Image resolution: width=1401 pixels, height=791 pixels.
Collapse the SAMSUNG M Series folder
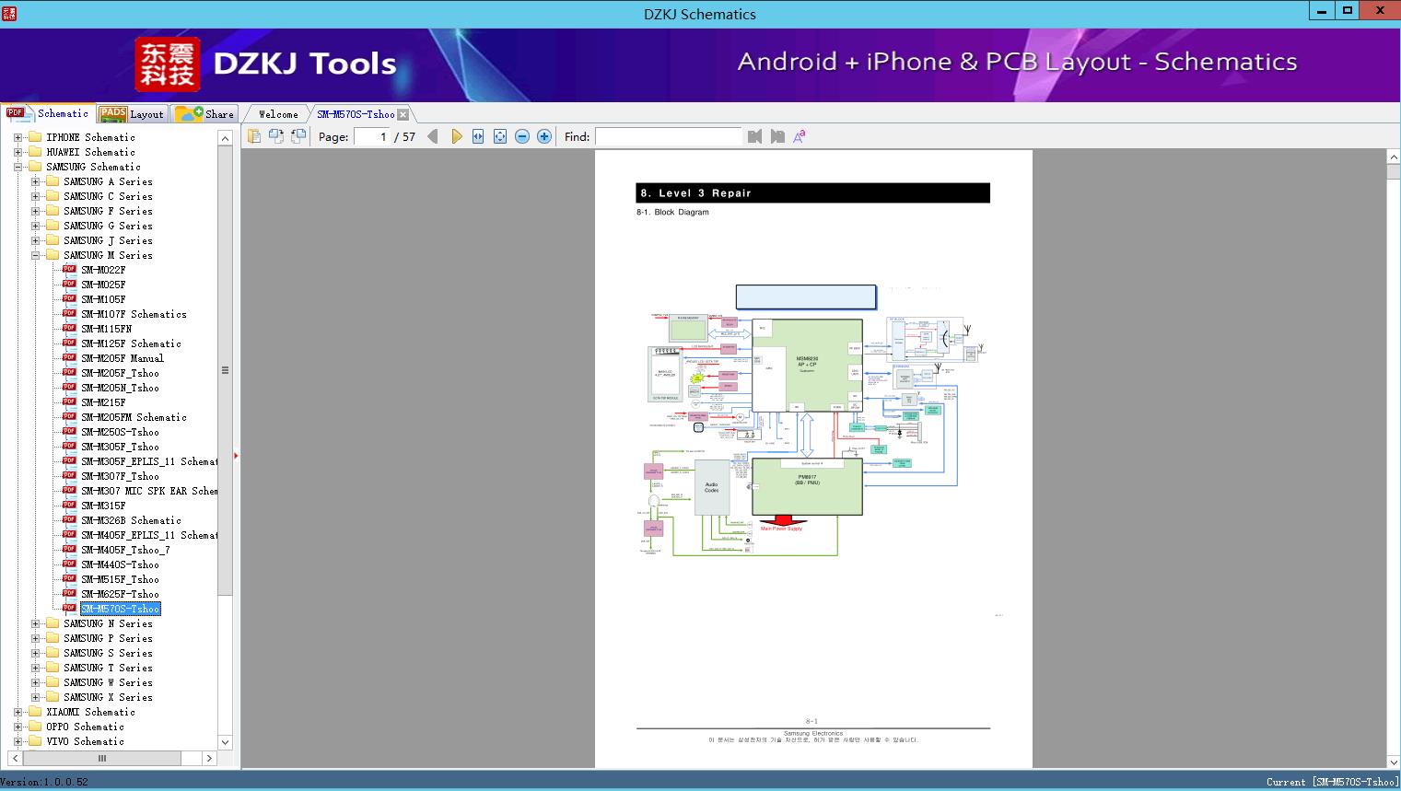click(x=35, y=255)
